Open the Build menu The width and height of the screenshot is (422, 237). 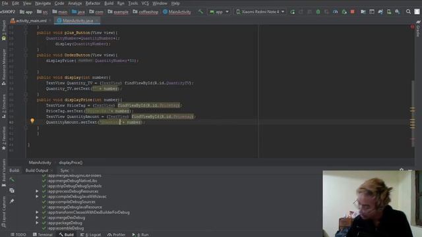tap(109, 3)
